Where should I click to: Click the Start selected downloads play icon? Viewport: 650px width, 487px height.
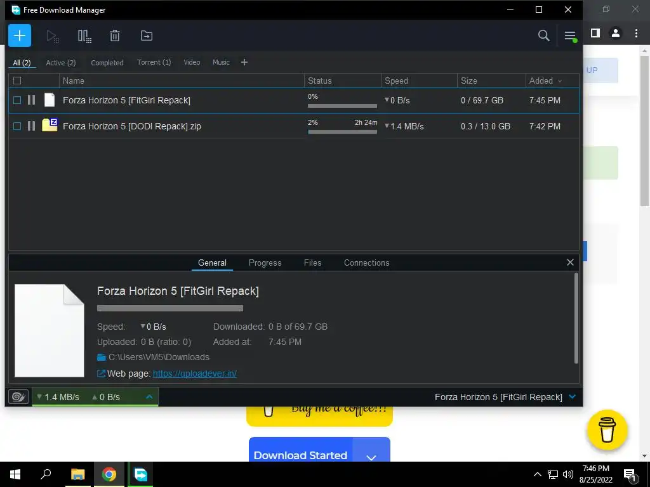pyautogui.click(x=53, y=36)
